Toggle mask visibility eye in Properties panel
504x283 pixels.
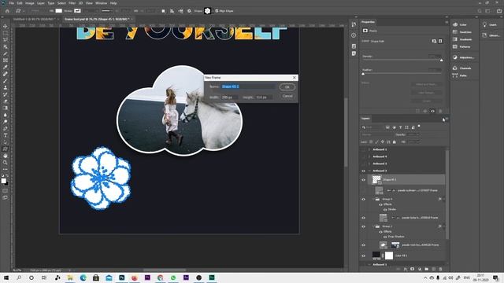click(432, 111)
